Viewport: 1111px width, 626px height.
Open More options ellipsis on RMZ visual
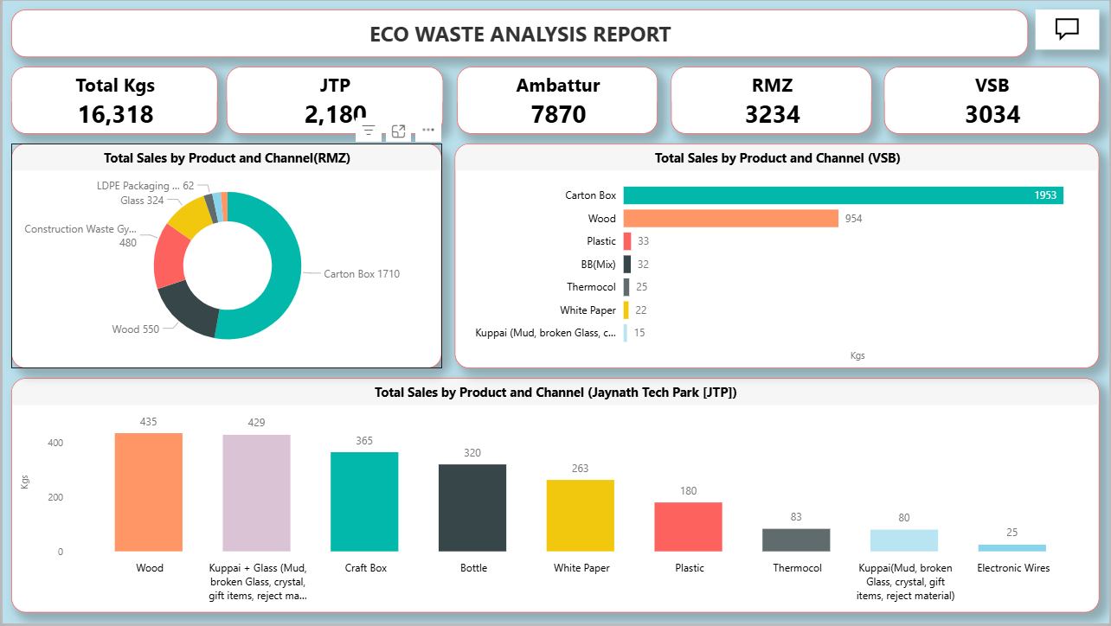tap(428, 131)
